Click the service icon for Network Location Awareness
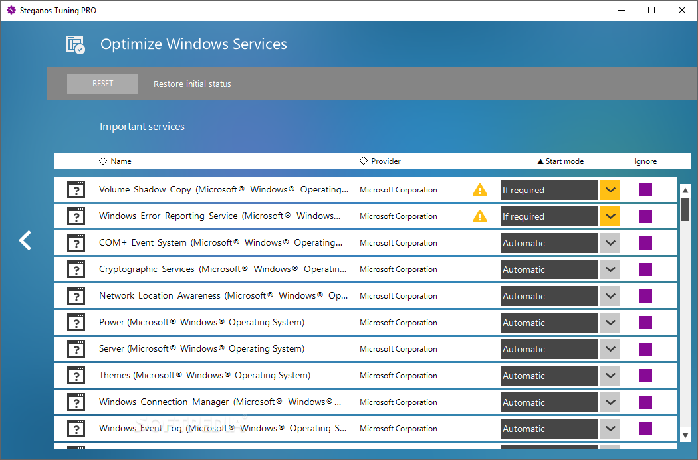698x460 pixels. click(x=76, y=296)
